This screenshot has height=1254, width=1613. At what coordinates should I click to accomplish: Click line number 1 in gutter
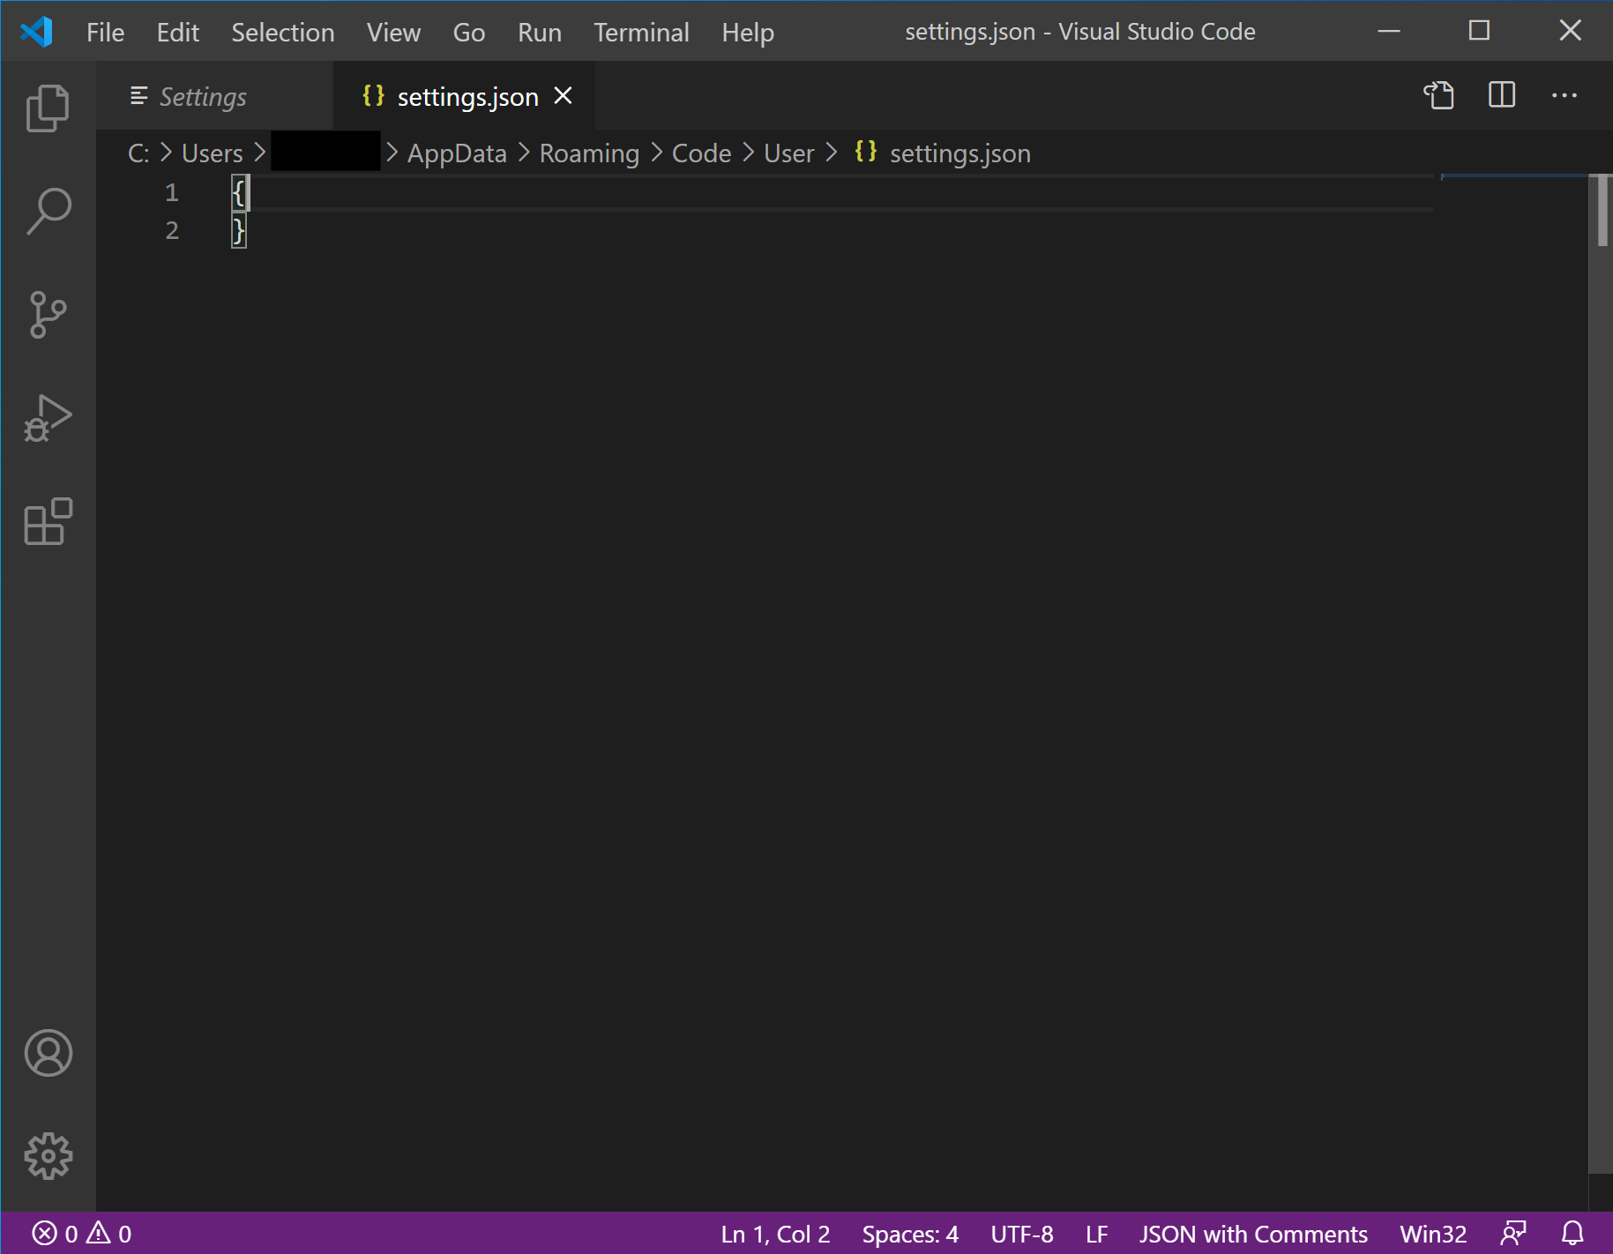click(x=172, y=192)
